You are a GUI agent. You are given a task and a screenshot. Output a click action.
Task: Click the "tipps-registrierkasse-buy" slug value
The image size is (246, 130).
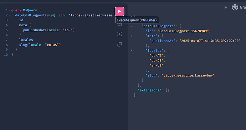coord(188,75)
